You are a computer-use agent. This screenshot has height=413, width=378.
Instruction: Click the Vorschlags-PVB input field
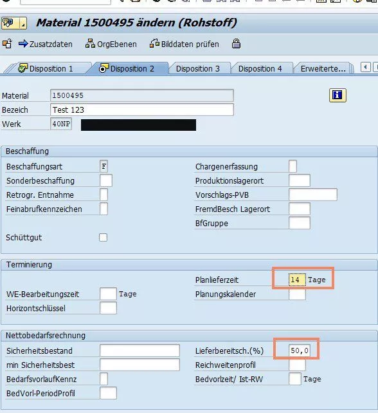click(x=313, y=195)
